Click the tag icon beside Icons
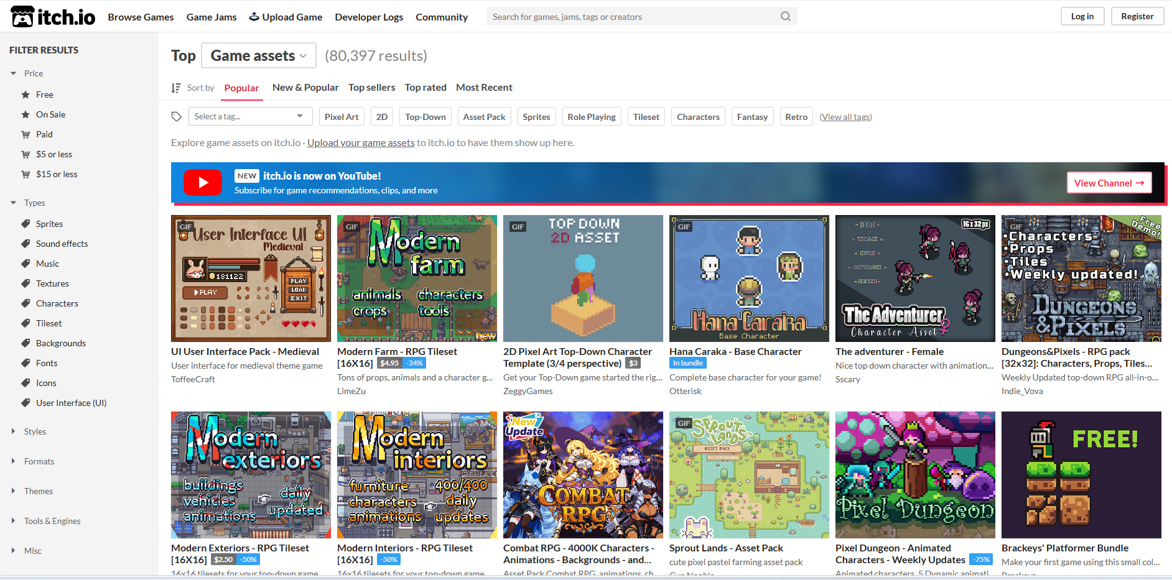Image resolution: width=1172 pixels, height=580 pixels. click(x=26, y=383)
